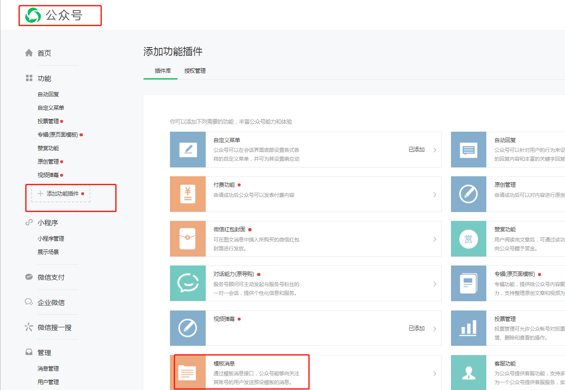Click the bar chart icon of 投票管理 card
Image resolution: width=565 pixels, height=390 pixels.
468,328
